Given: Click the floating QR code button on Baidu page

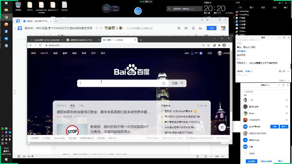Looking at the screenshot, I should tap(222, 127).
